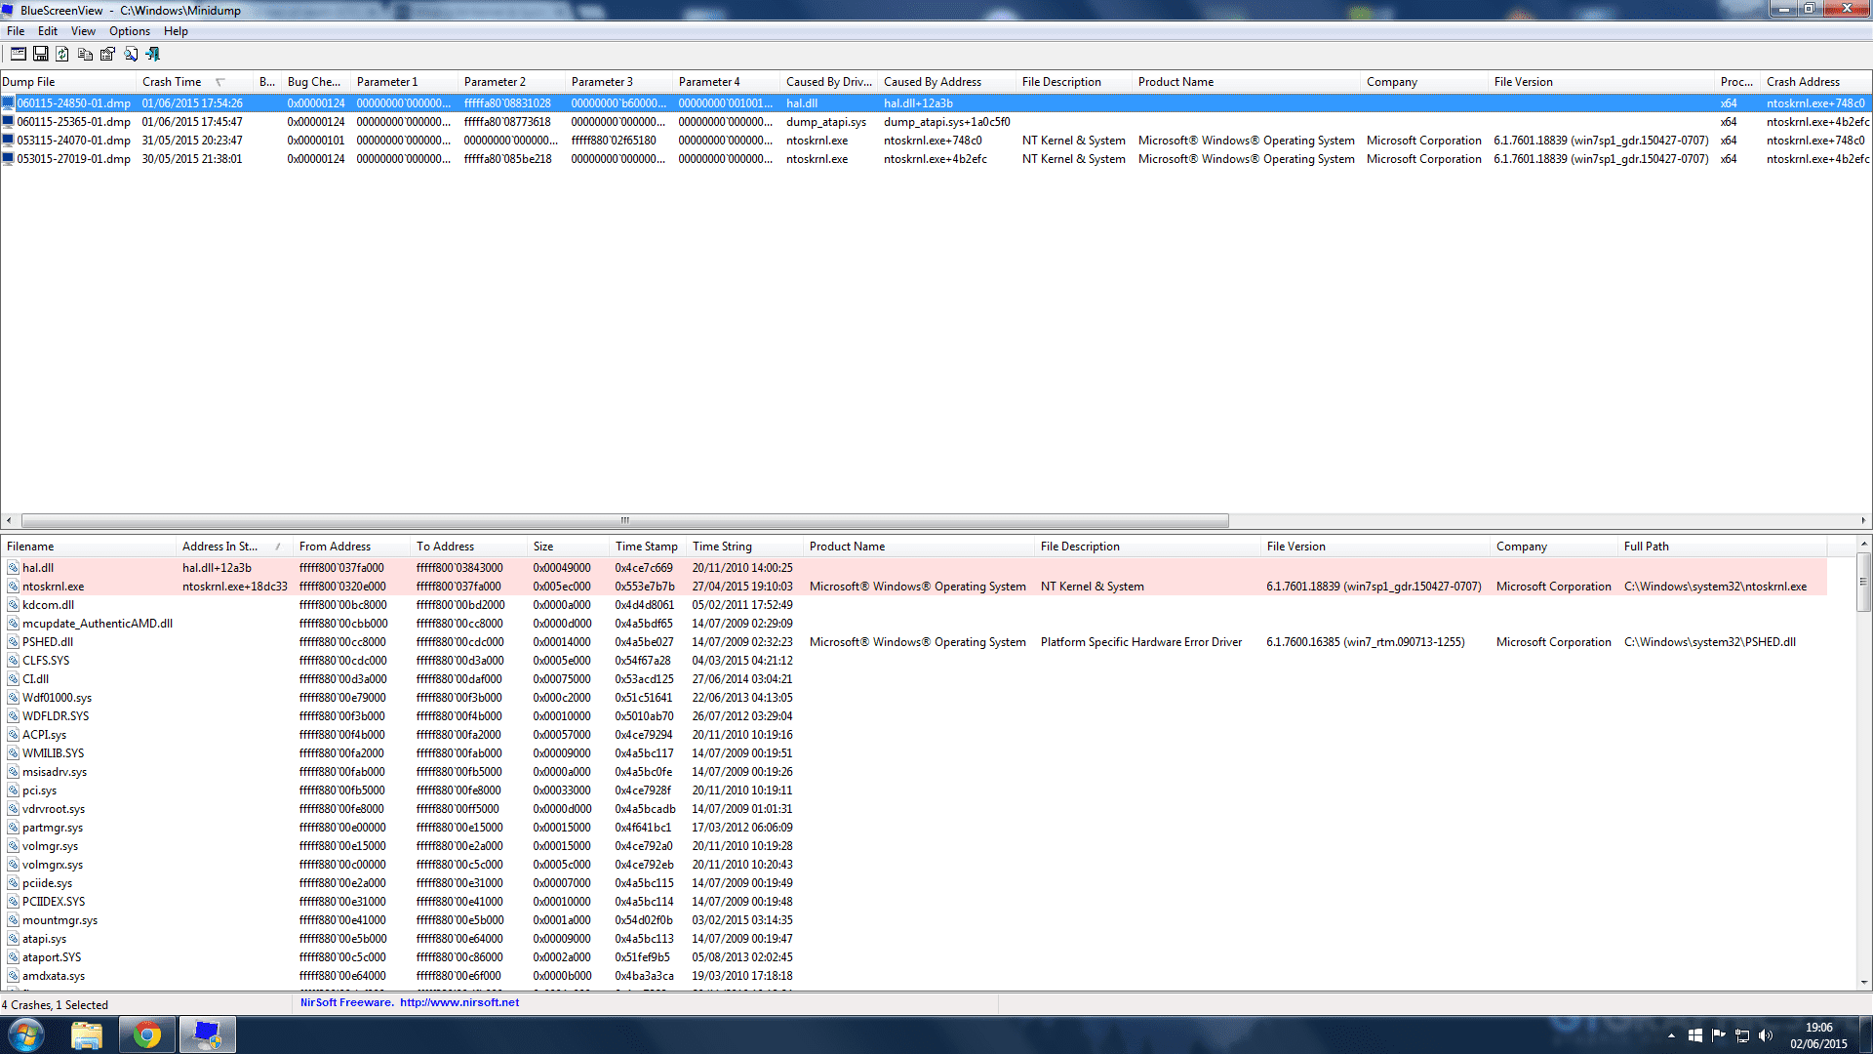Select msisadrv.sys row
The image size is (1873, 1054).
point(914,772)
